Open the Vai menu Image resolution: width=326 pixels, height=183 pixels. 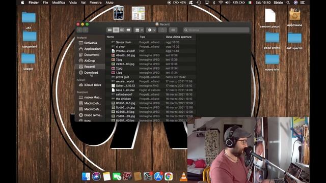tap(83, 3)
